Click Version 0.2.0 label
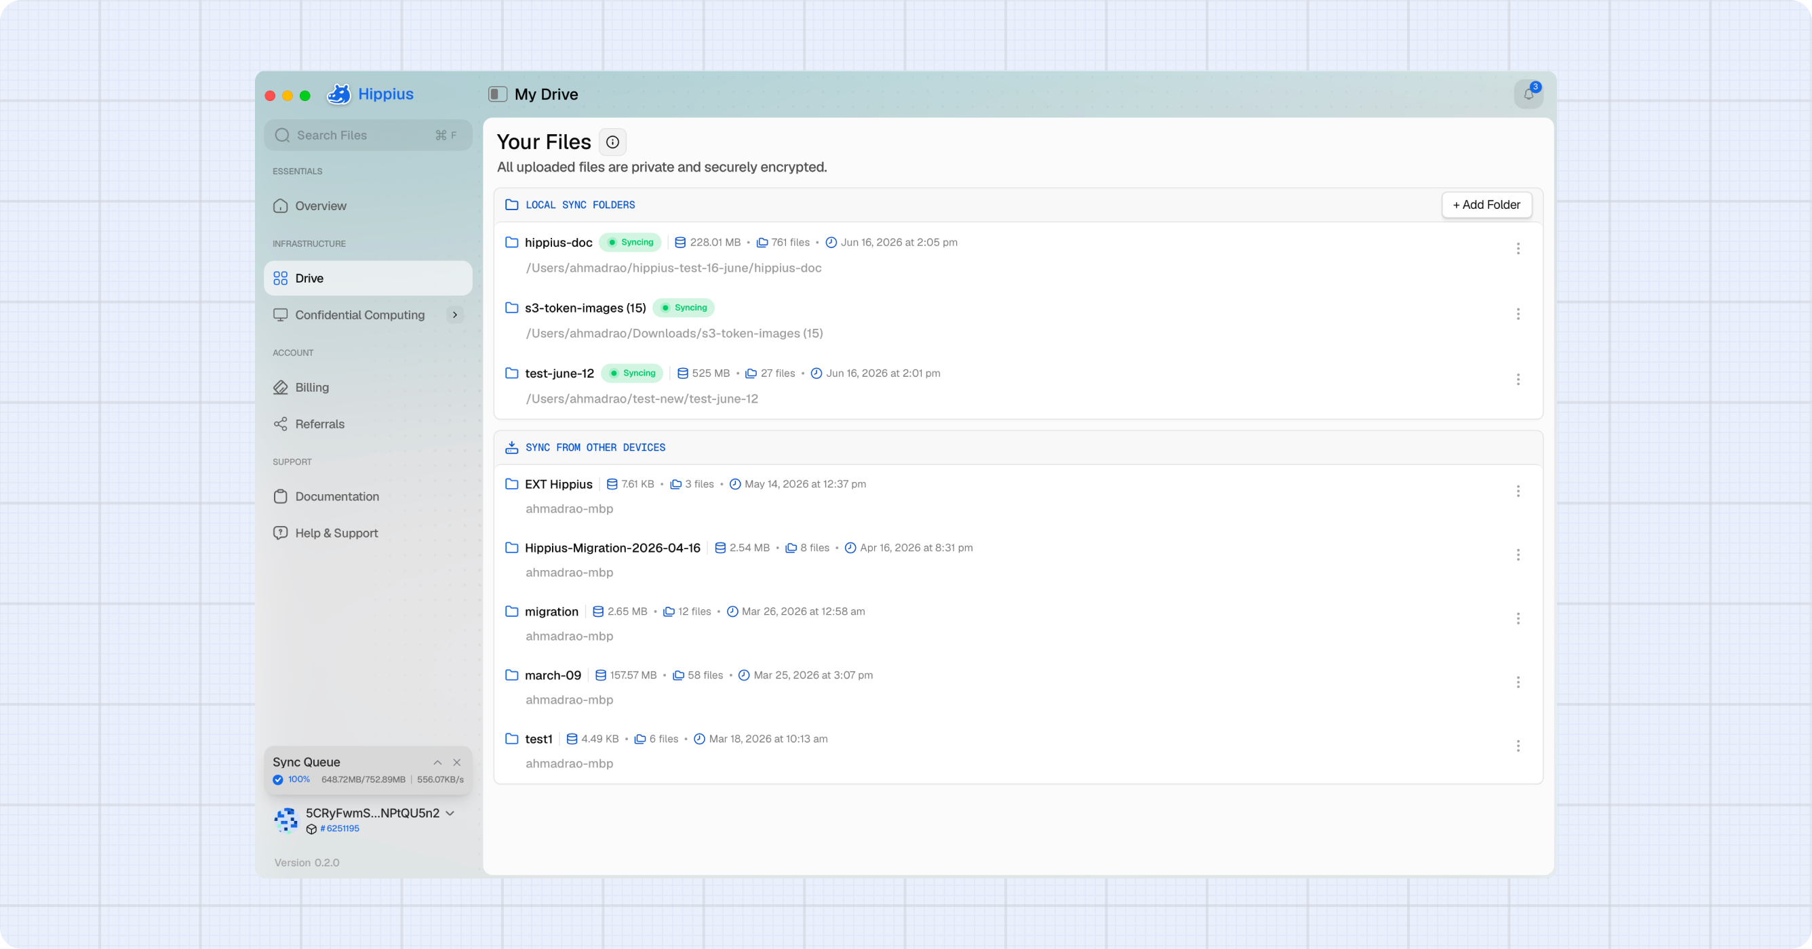Viewport: 1812px width, 949px height. point(307,862)
